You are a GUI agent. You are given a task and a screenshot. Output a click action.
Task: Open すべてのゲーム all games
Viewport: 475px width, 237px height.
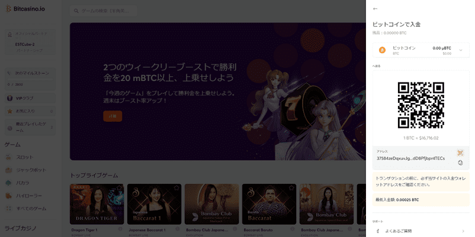[x=30, y=209]
